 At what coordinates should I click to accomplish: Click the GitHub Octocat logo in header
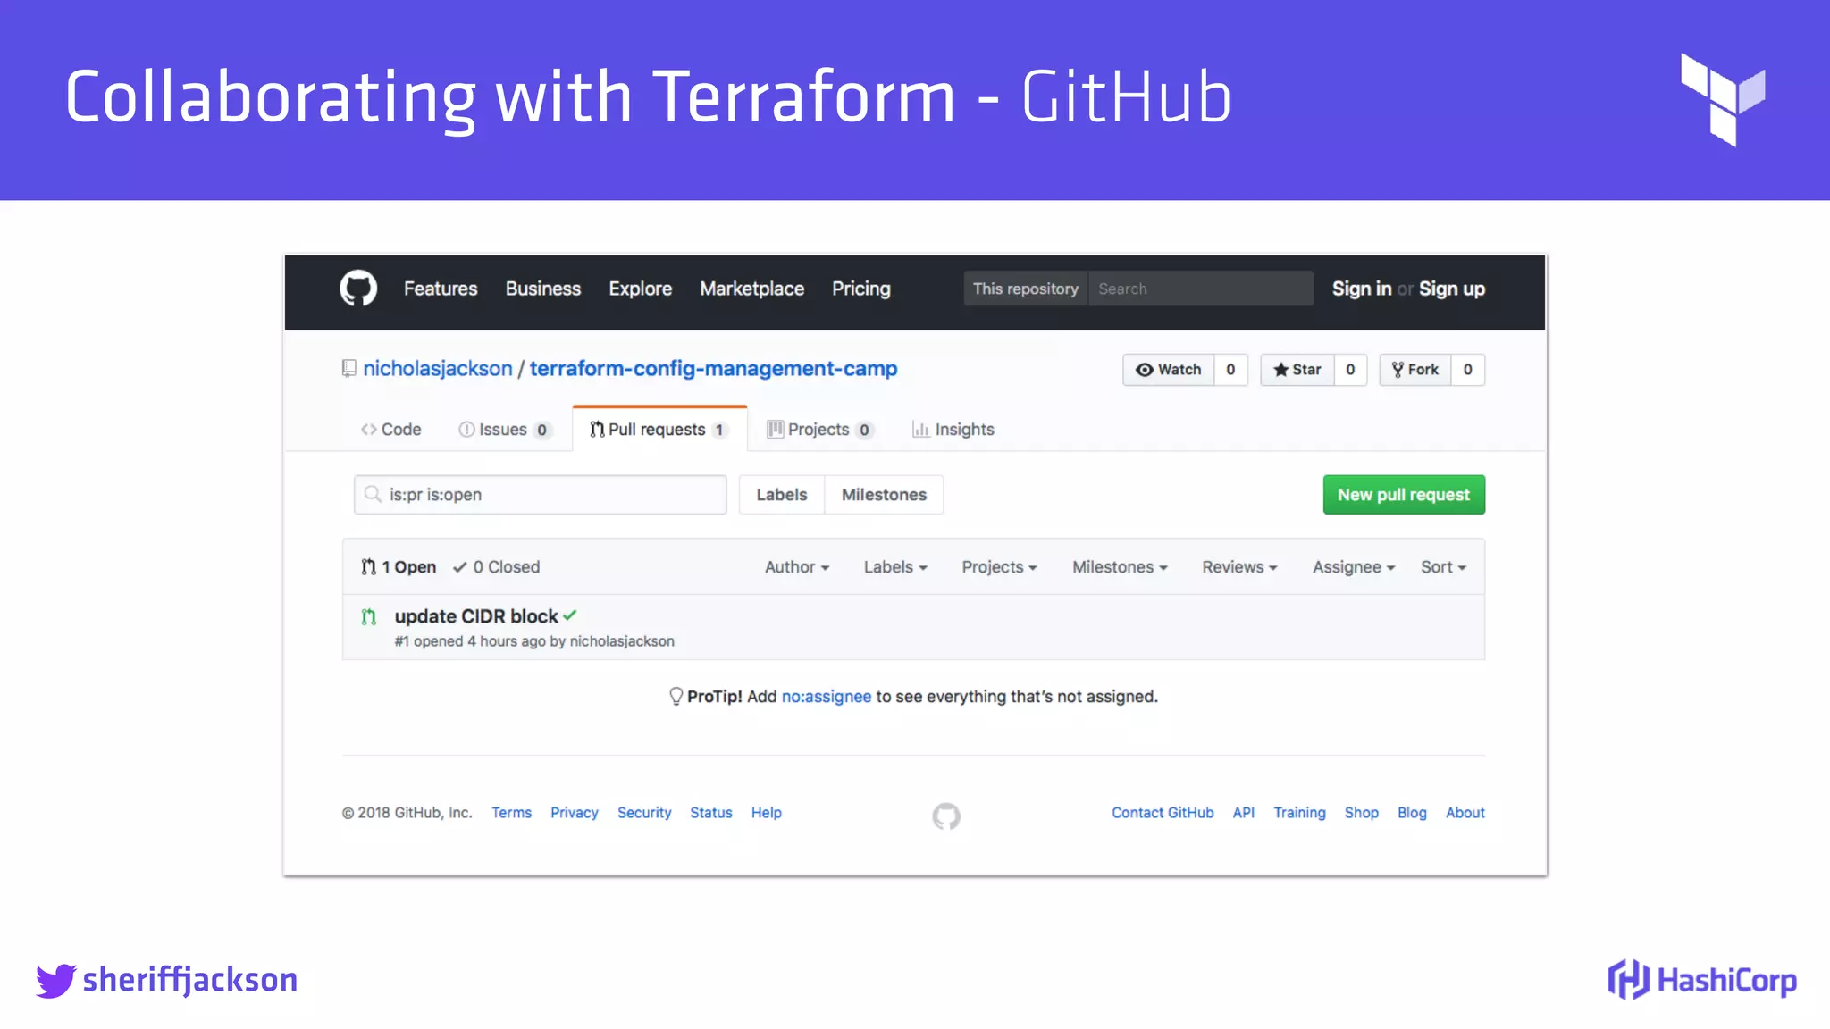(358, 289)
